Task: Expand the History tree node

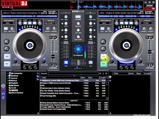Action: point(8,81)
